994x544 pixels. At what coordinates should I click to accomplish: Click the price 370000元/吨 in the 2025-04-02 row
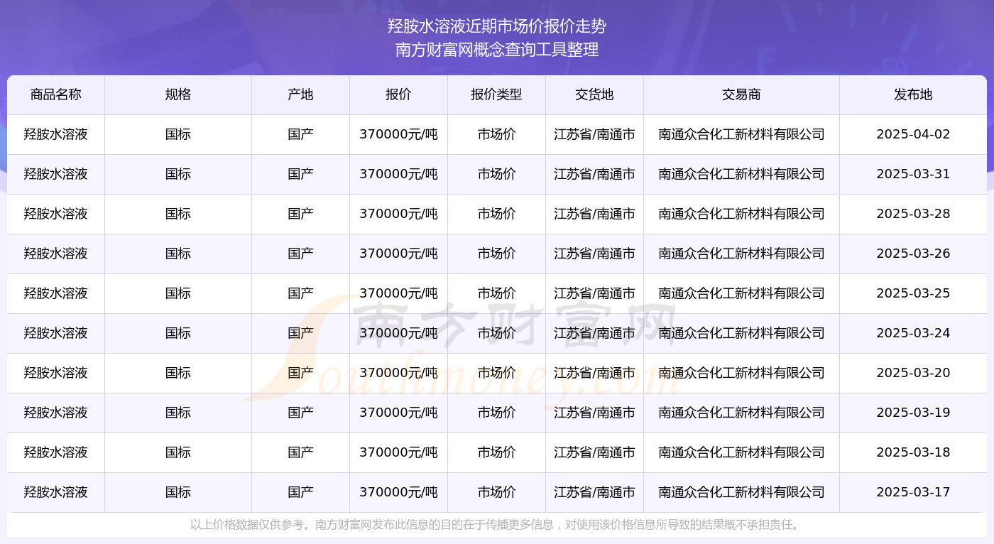tap(398, 134)
